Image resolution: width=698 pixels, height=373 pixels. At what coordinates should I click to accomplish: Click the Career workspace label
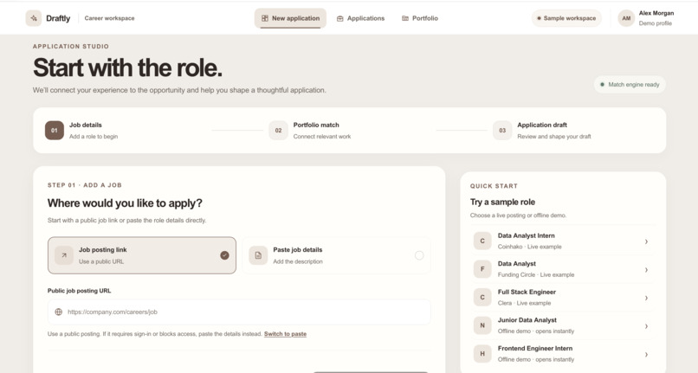tap(109, 18)
